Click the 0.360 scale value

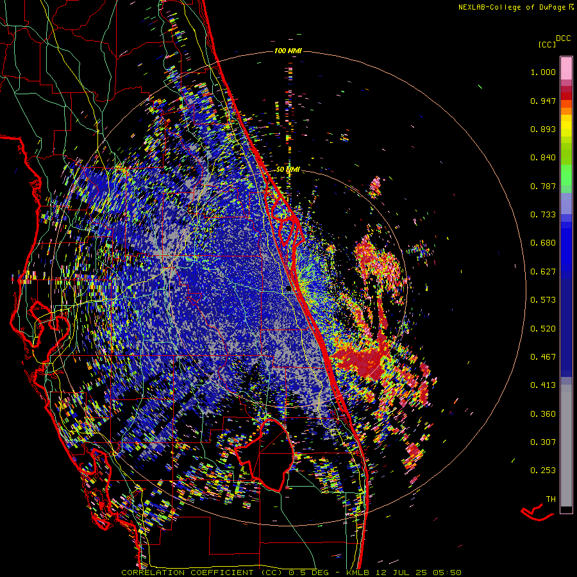[x=543, y=414]
